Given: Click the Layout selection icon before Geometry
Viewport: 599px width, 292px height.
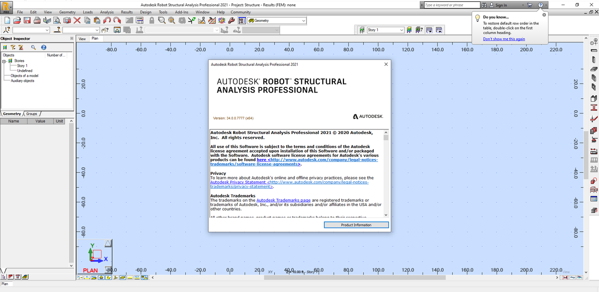Looking at the screenshot, I should (241, 21).
